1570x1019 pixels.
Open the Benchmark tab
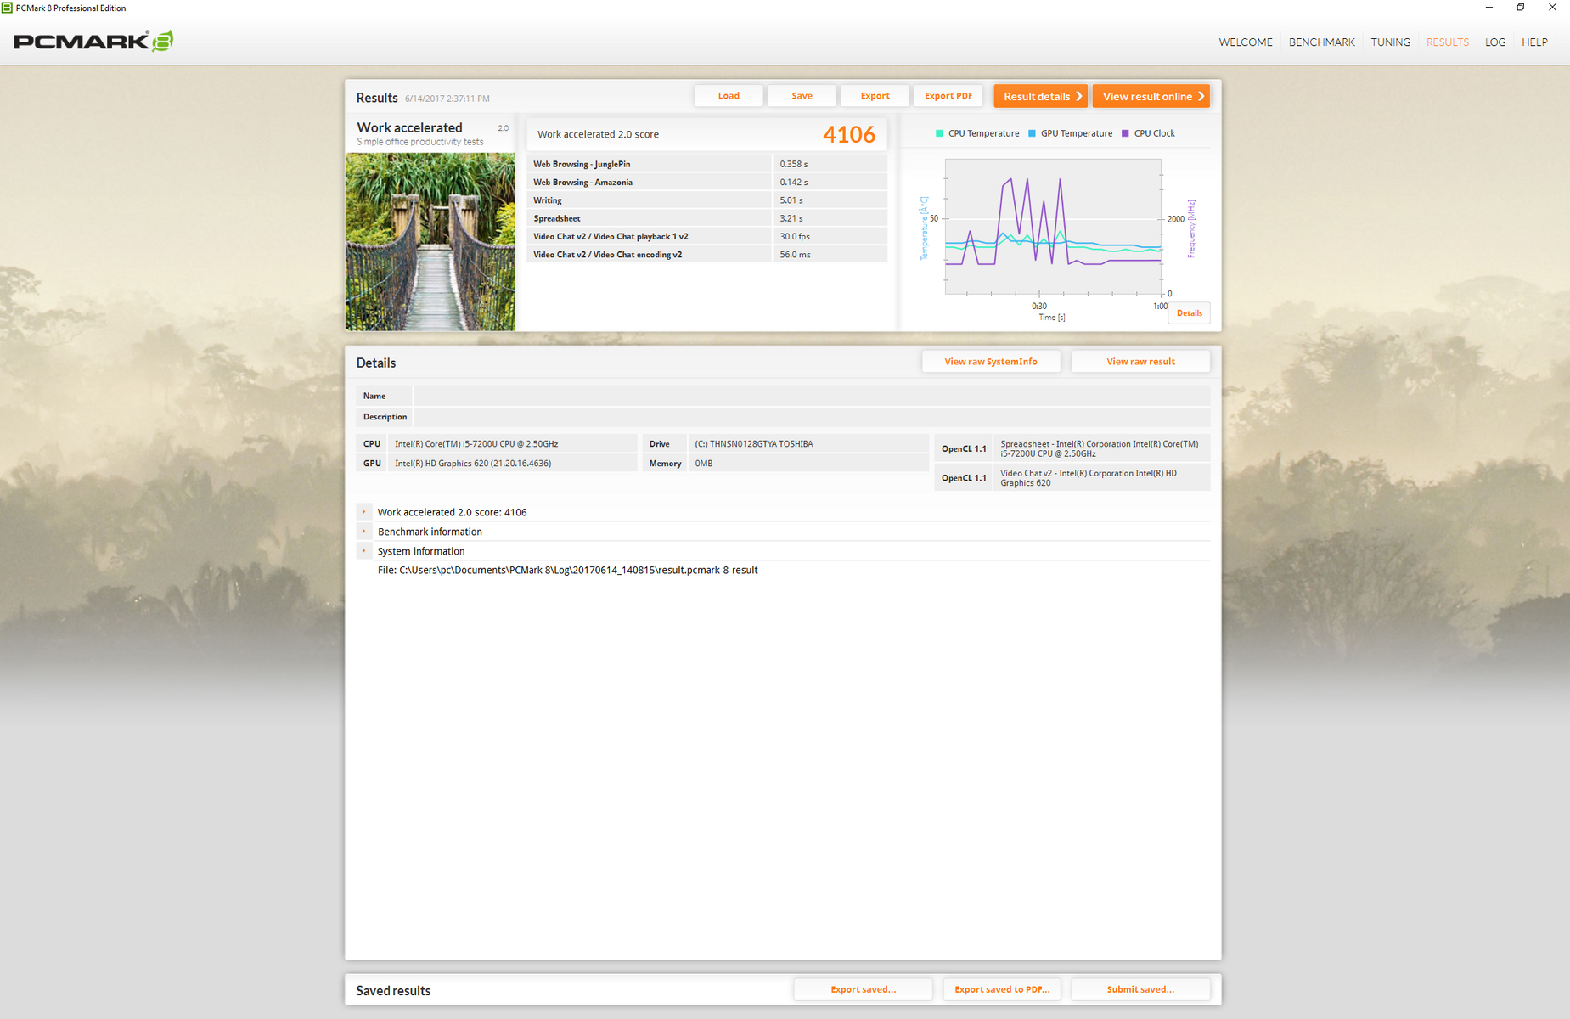click(1321, 42)
